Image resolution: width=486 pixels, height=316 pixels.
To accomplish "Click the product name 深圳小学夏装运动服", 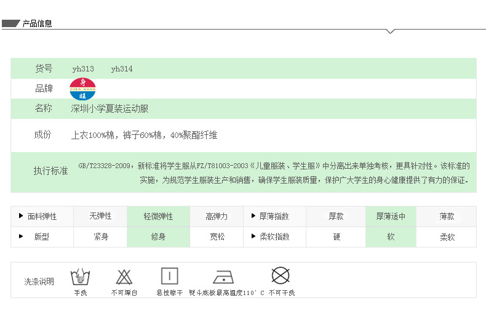I will (x=110, y=109).
